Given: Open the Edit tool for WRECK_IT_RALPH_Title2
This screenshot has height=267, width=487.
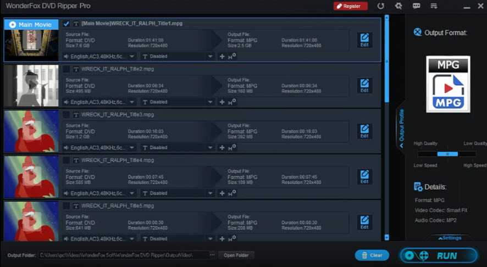Looking at the screenshot, I should point(364,86).
